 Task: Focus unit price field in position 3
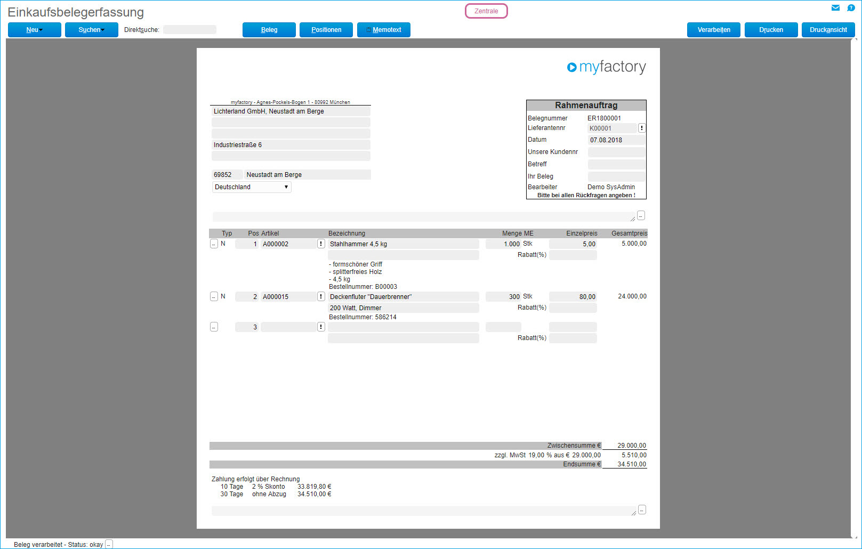573,327
